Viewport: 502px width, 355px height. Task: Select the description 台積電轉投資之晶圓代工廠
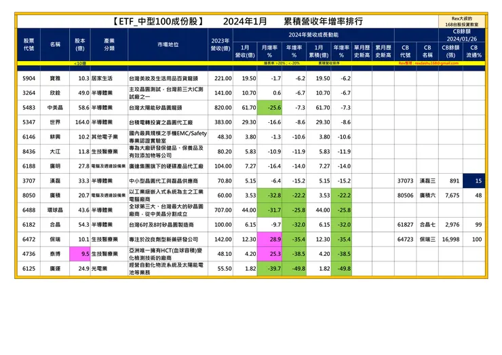(x=161, y=122)
